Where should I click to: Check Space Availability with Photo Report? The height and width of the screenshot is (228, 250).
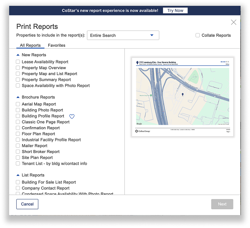18,85
